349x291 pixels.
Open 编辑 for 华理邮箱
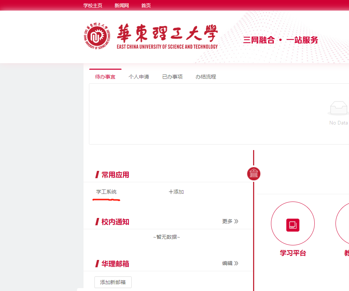230,263
